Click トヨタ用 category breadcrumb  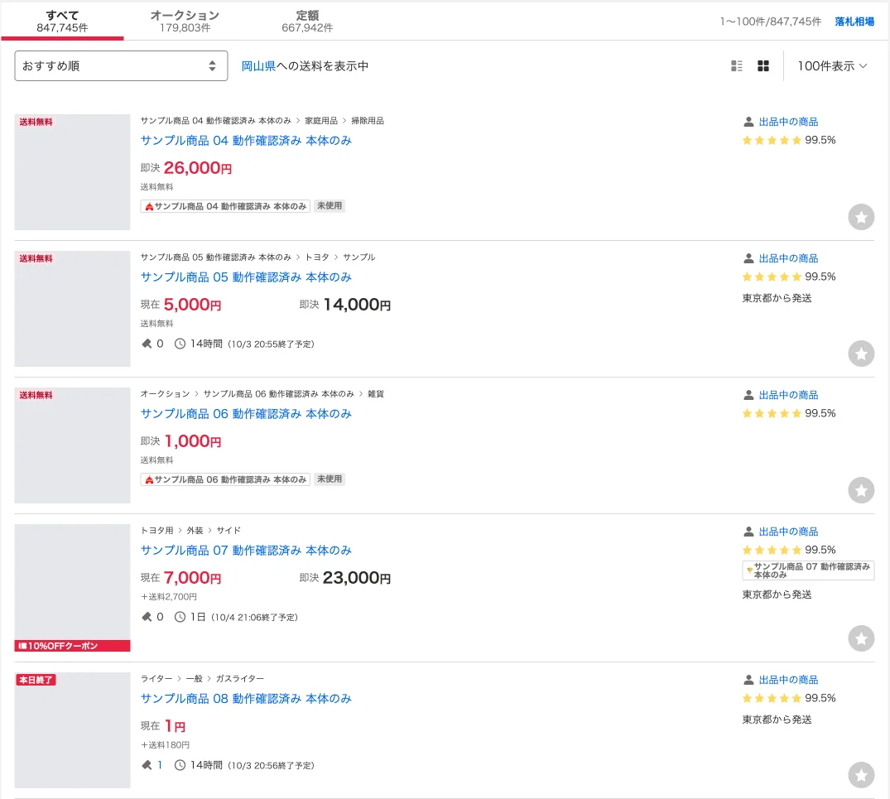pyautogui.click(x=157, y=531)
